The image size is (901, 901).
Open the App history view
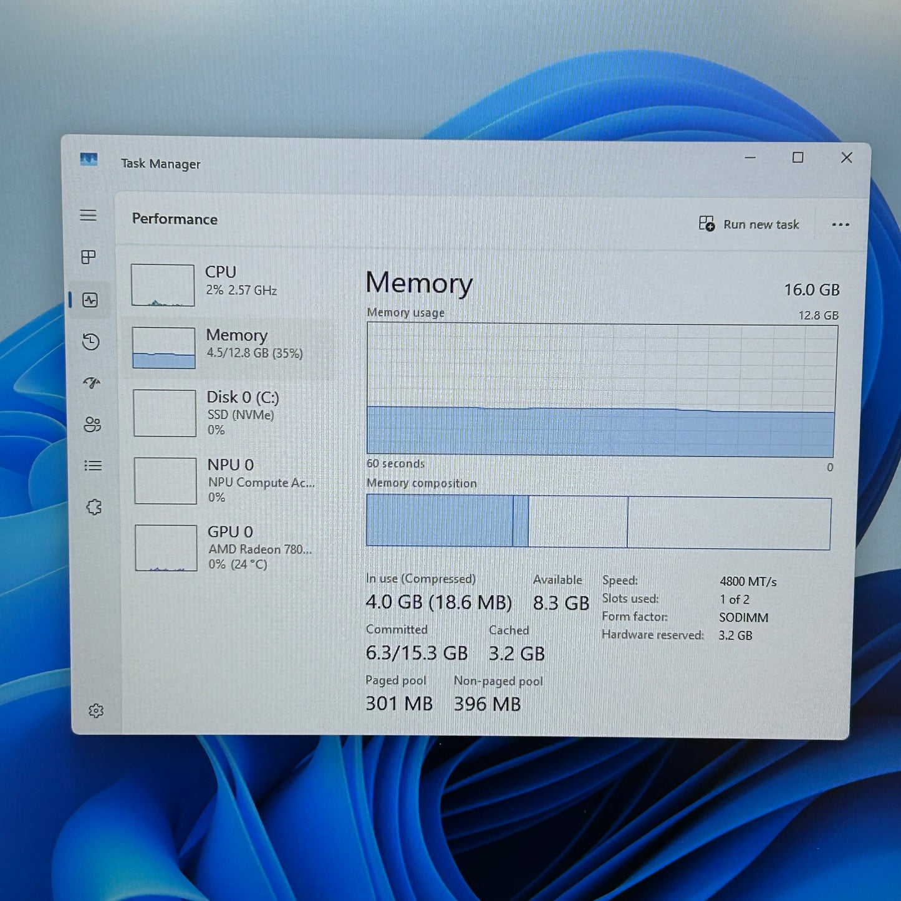[x=91, y=342]
